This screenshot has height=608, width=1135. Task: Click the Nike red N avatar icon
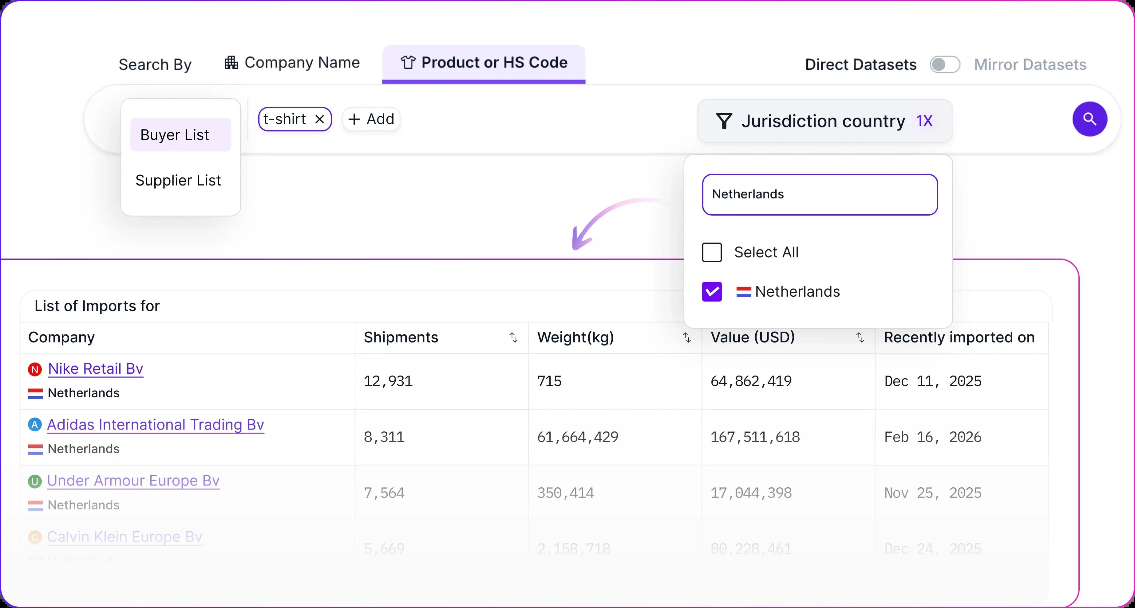tap(35, 369)
